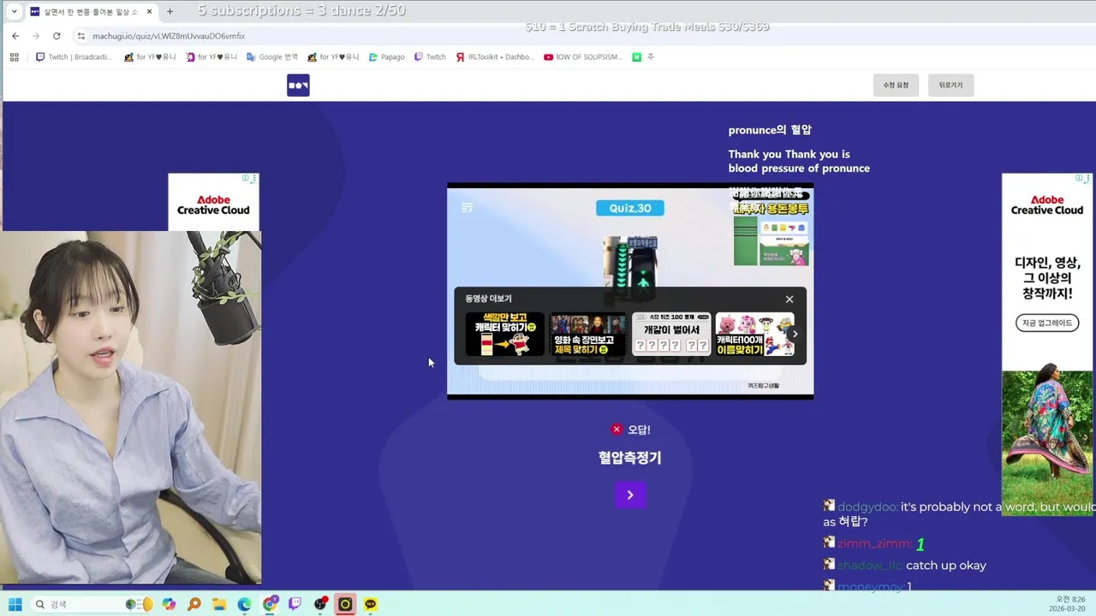Click the Machugi logo in the site header
The image size is (1096, 616).
pos(298,86)
